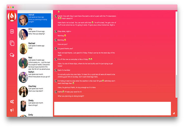The width and height of the screenshot is (184, 128).
Task: Click Astrud's profile photo thumbnail
Action: coord(23,20)
